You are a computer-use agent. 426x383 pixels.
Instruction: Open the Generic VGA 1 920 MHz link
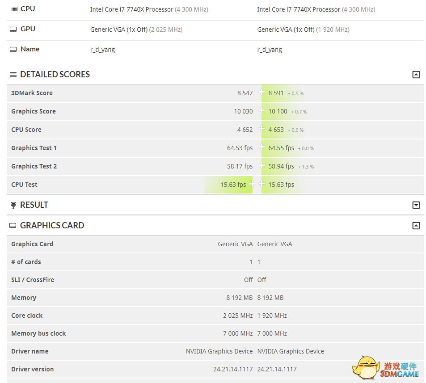303,29
